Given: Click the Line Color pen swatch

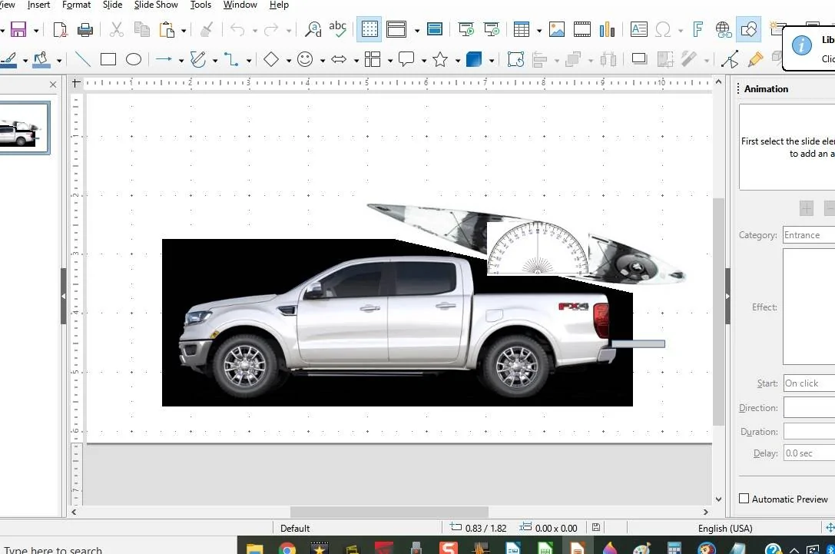Looking at the screenshot, I should tap(8, 59).
